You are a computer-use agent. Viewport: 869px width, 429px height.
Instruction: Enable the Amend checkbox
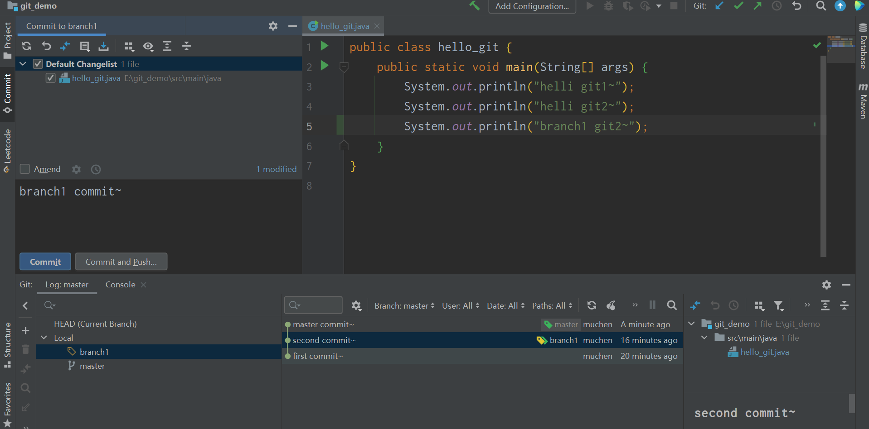point(25,169)
